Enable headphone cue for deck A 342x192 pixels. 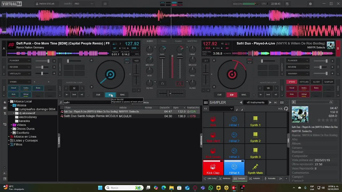162,83
